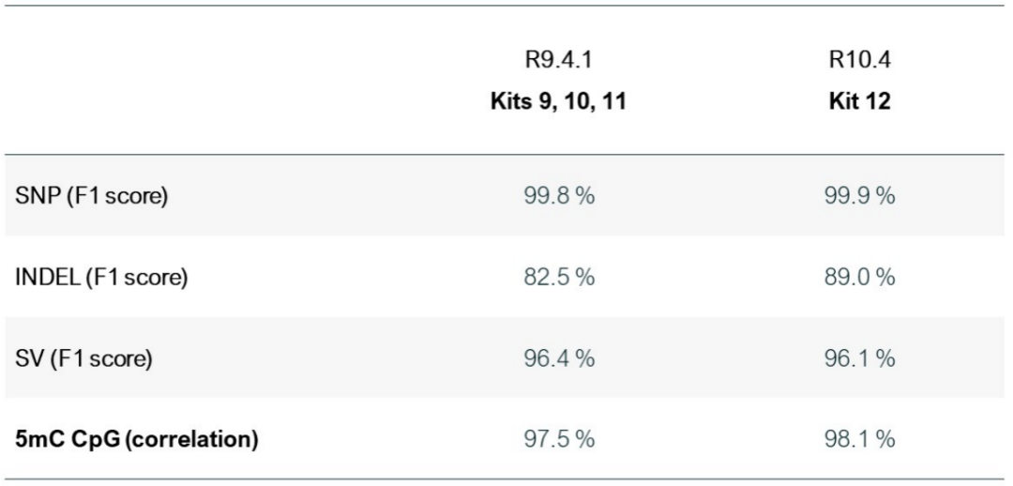
Task: Select the 99.8 % SNP value
Action: tap(559, 196)
